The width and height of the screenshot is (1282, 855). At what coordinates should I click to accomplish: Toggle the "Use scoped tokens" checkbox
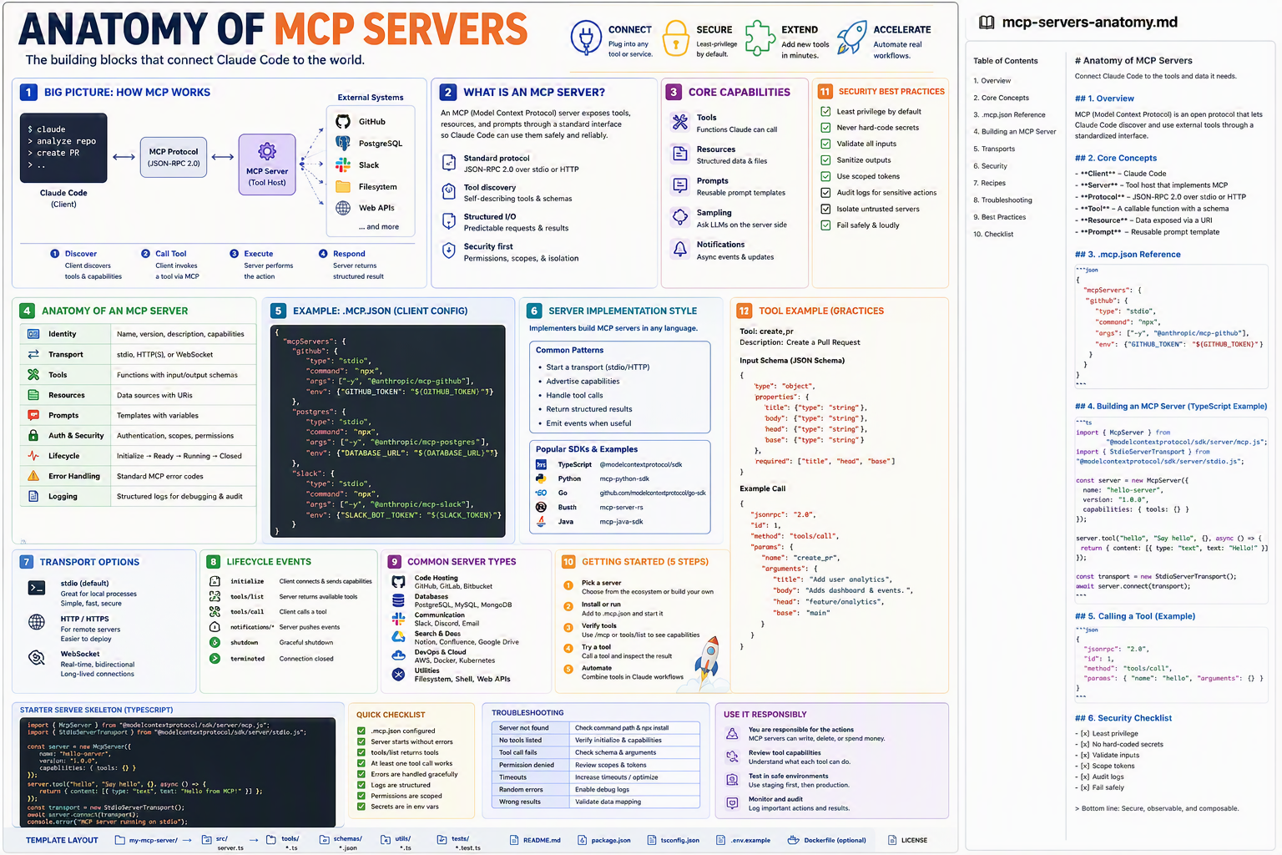825,176
